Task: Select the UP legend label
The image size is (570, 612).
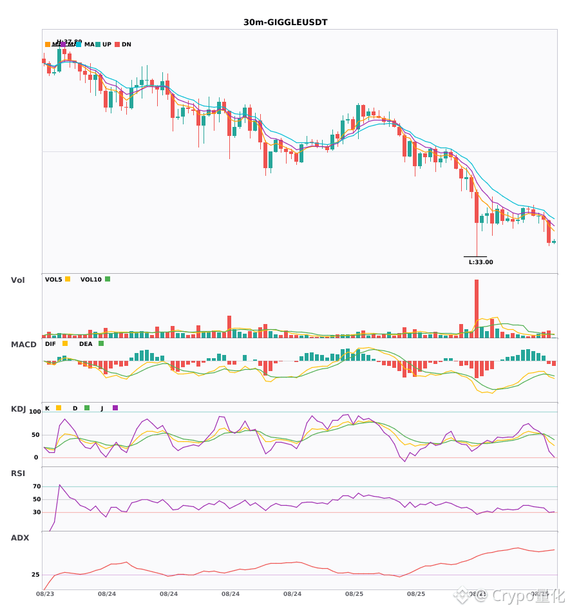Action: (x=107, y=44)
